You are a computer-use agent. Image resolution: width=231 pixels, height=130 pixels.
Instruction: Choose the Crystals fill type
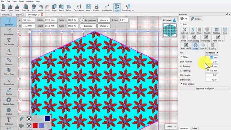coord(203,46)
